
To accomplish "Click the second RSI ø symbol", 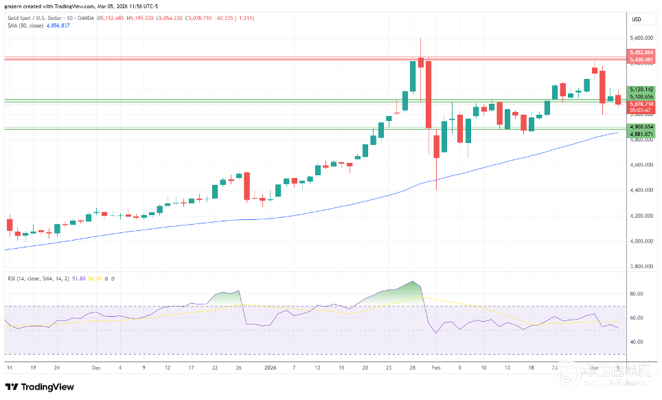I will [x=113, y=278].
